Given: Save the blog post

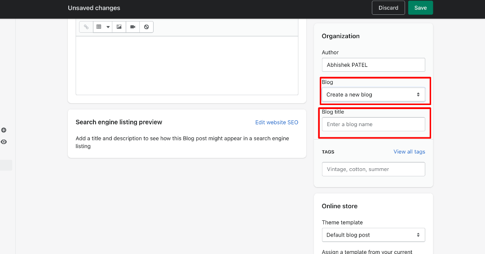Looking at the screenshot, I should (x=420, y=8).
